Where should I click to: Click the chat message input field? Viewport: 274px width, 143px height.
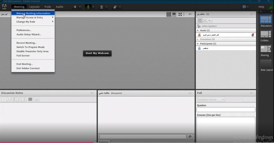pos(143,136)
